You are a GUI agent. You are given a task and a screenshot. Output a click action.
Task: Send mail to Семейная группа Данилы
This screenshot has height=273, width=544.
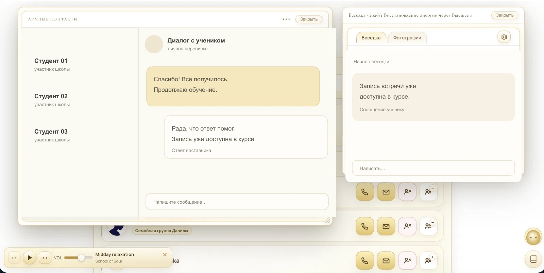[x=386, y=226]
